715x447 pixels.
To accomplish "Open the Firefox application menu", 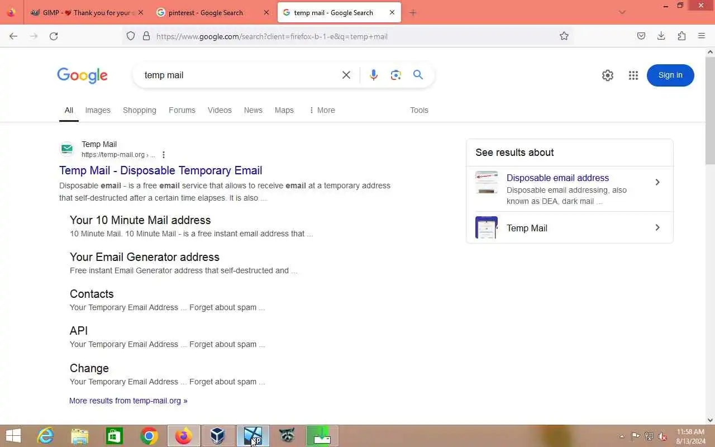I will (x=702, y=36).
